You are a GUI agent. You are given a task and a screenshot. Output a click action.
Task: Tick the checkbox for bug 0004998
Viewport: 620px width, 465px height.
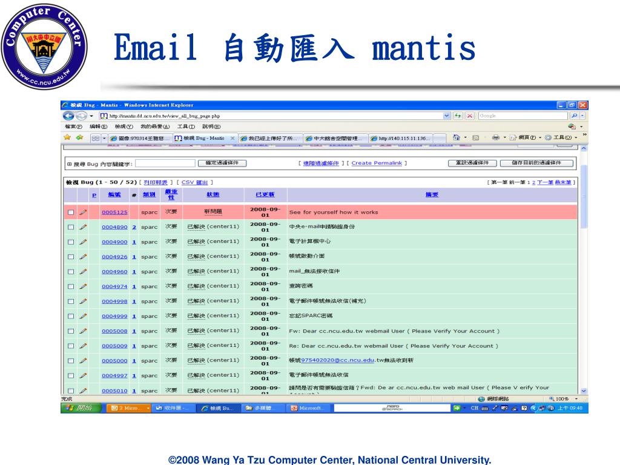click(x=71, y=302)
